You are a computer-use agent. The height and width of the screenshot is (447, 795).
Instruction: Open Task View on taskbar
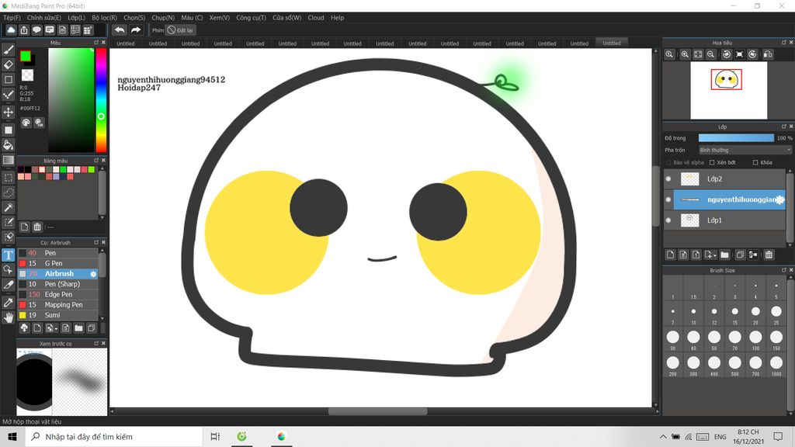pos(215,436)
